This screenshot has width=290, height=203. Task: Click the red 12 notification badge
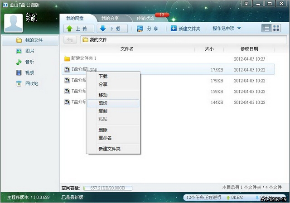pos(162,15)
